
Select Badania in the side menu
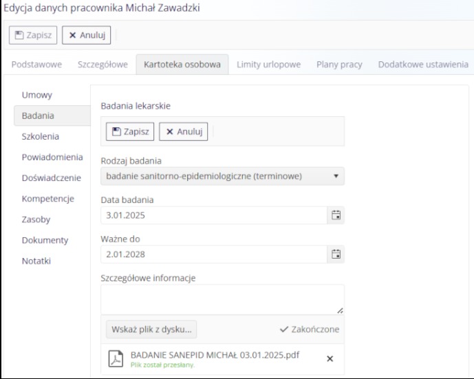pyautogui.click(x=52, y=116)
